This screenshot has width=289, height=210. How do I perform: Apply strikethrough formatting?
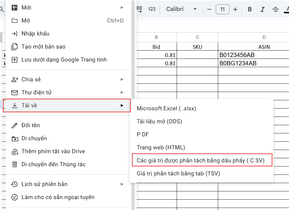tap(275, 9)
